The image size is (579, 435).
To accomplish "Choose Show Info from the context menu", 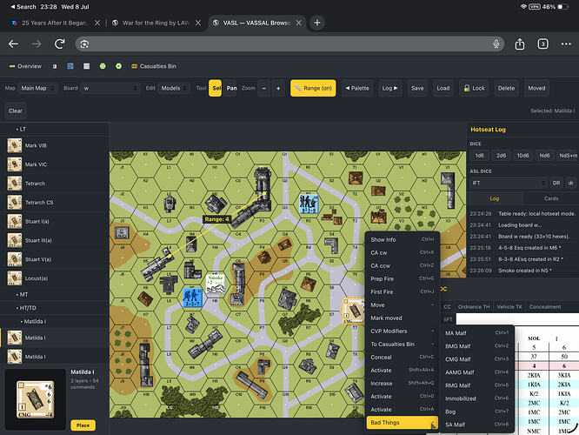I will coord(403,239).
